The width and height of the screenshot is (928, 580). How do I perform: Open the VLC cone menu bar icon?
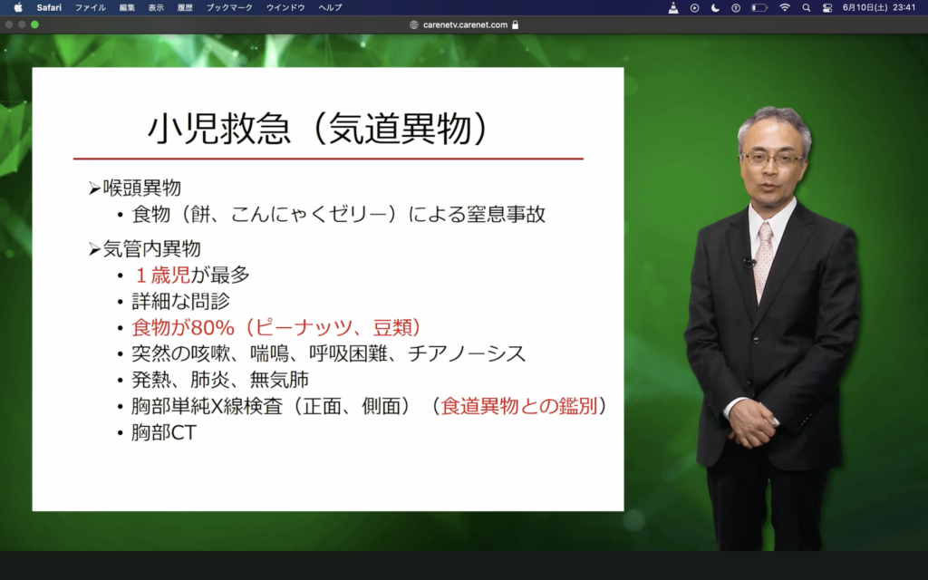673,7
